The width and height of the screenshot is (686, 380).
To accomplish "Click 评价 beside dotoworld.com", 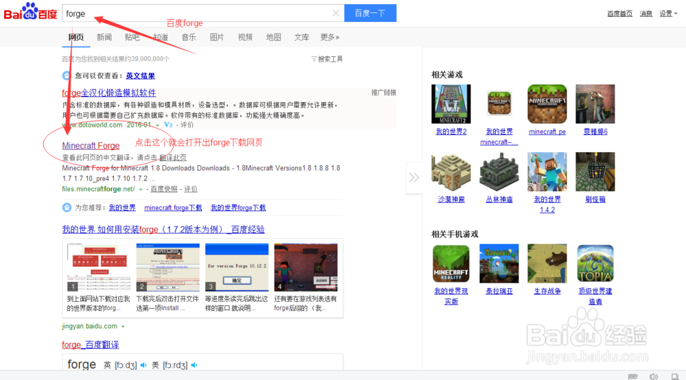I will coord(187,125).
